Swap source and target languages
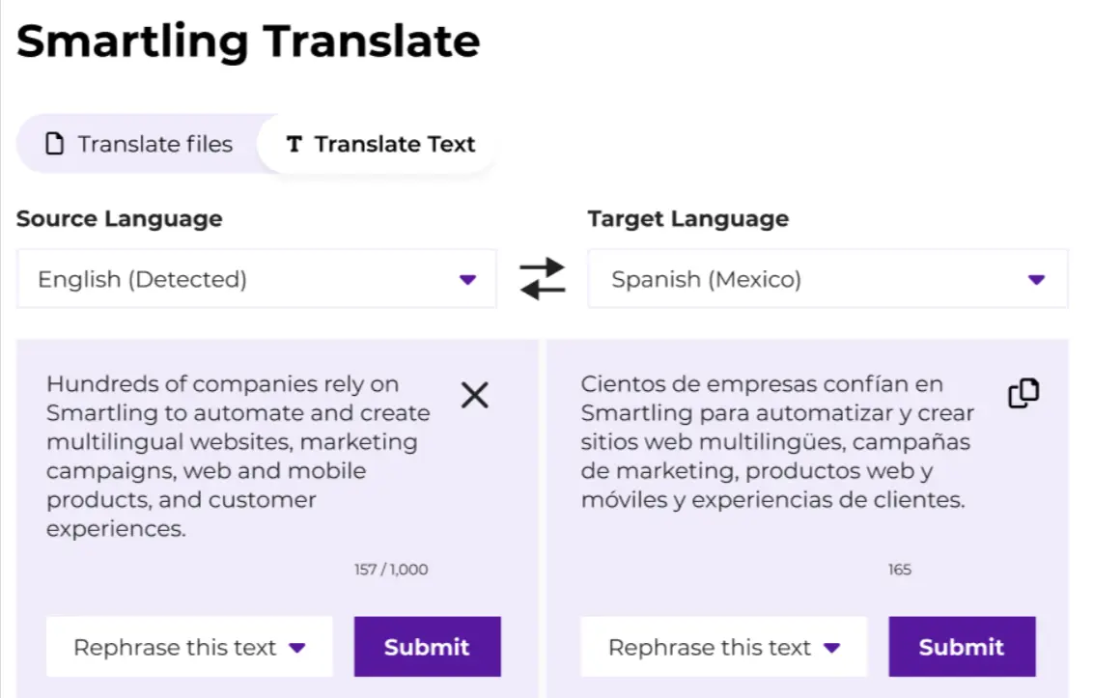The image size is (1093, 698). click(x=542, y=279)
